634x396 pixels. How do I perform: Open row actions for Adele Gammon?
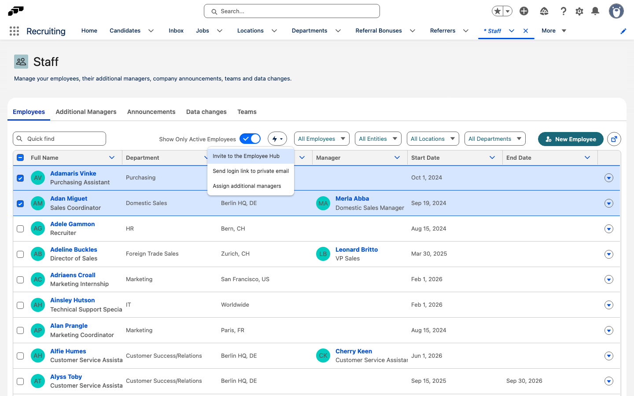pyautogui.click(x=609, y=229)
